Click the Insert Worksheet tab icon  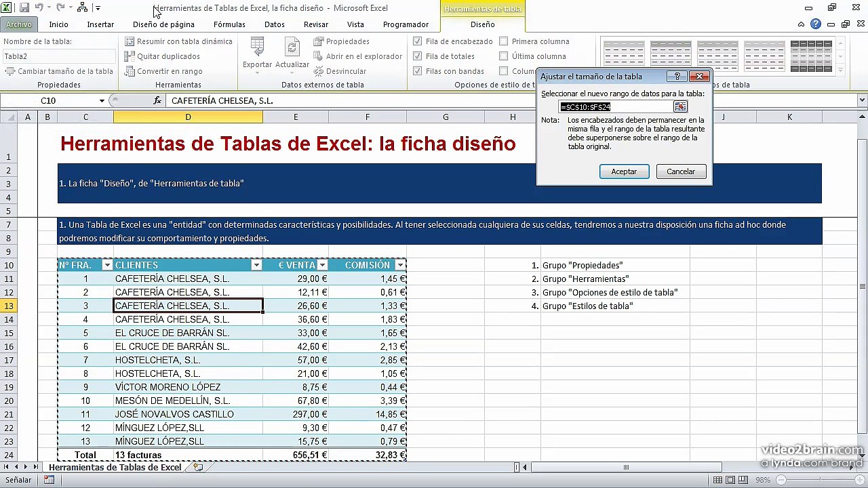[198, 467]
